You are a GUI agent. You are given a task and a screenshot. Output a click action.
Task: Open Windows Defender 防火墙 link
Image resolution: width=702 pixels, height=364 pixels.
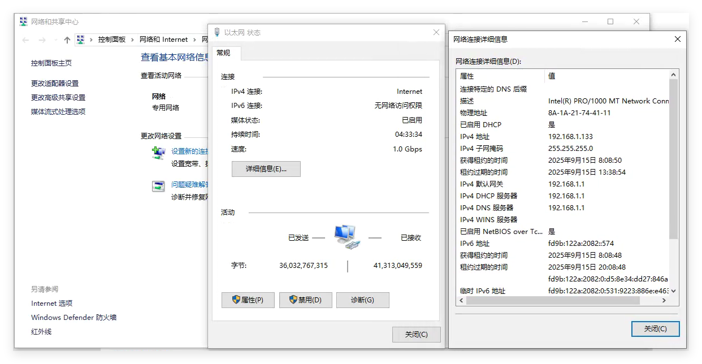point(73,318)
